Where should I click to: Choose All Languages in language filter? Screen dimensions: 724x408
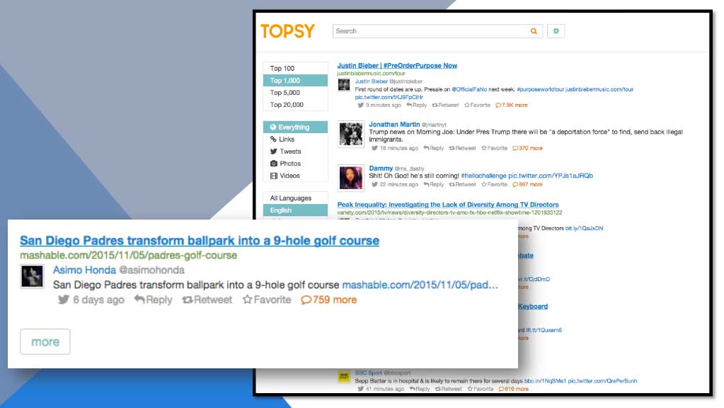290,198
